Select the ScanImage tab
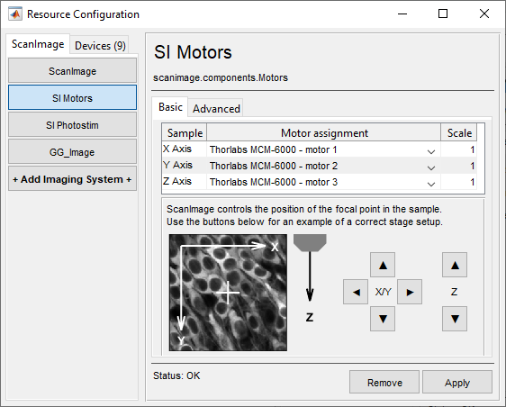This screenshot has width=506, height=407. 38,44
